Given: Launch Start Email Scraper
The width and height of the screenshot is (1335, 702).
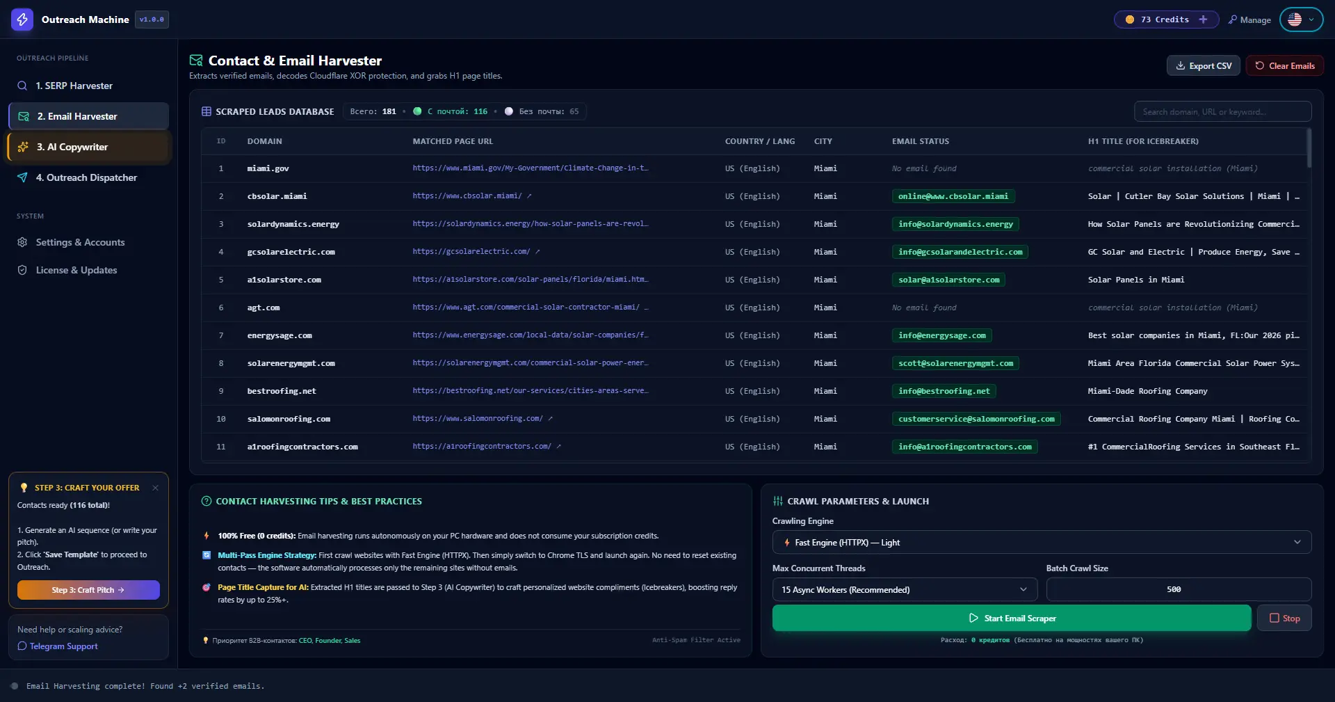Looking at the screenshot, I should pyautogui.click(x=1012, y=618).
